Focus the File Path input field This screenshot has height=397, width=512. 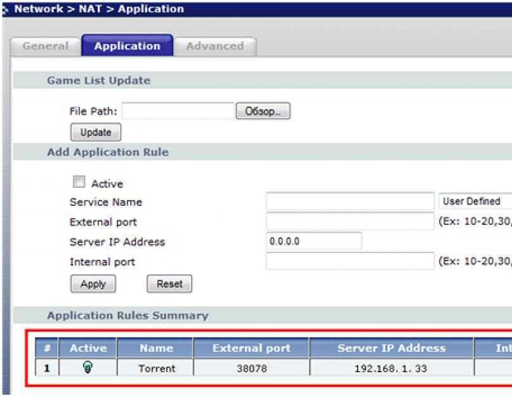(178, 111)
